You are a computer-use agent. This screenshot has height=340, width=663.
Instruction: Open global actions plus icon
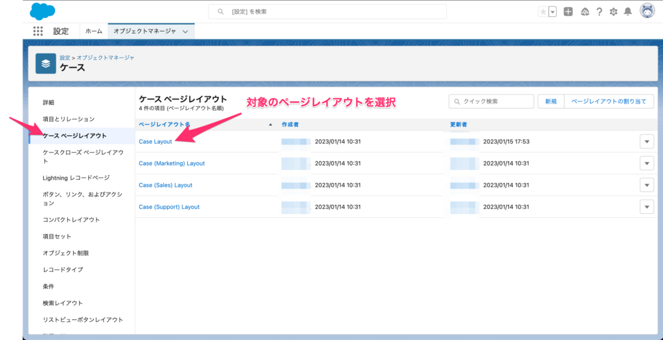568,12
